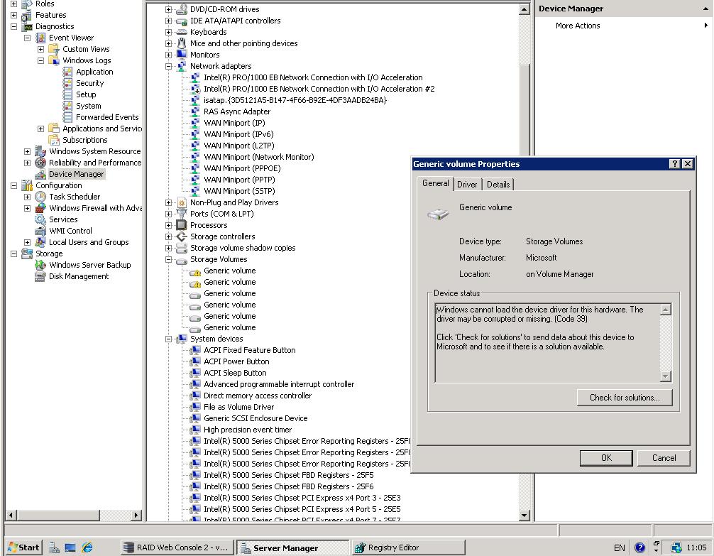Open the Details tab
The height and width of the screenshot is (556, 714).
[x=498, y=185]
